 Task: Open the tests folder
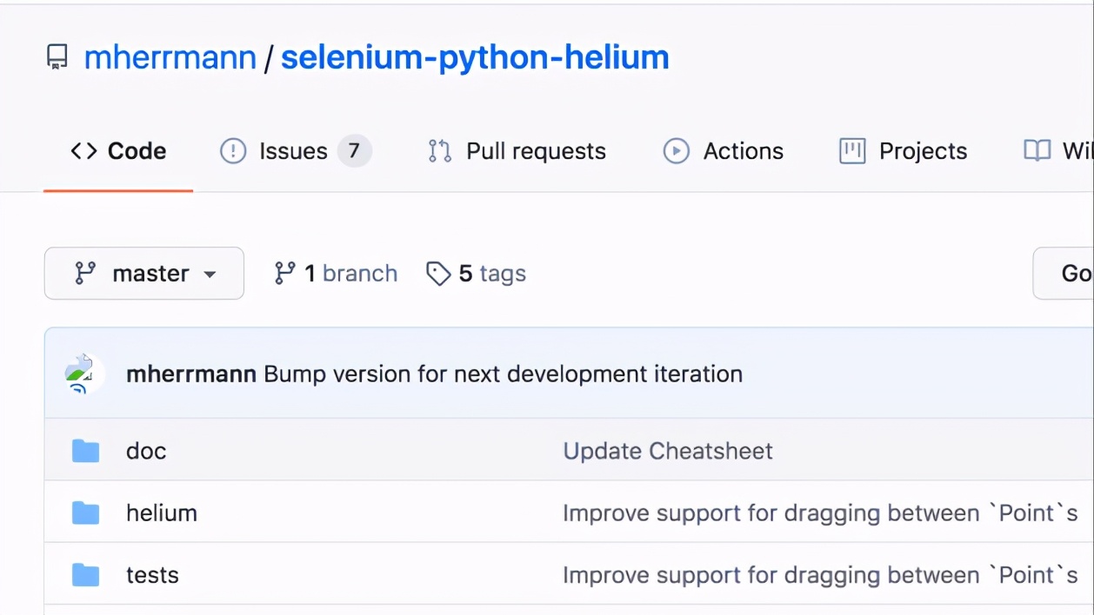[x=152, y=575]
